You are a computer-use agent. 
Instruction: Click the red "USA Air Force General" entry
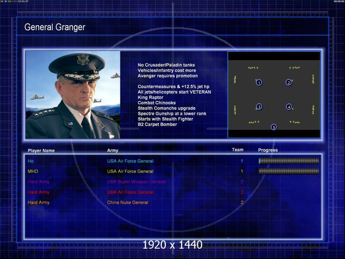click(130, 192)
